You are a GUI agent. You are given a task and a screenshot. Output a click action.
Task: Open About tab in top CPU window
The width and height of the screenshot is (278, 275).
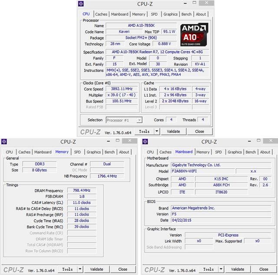(201, 14)
